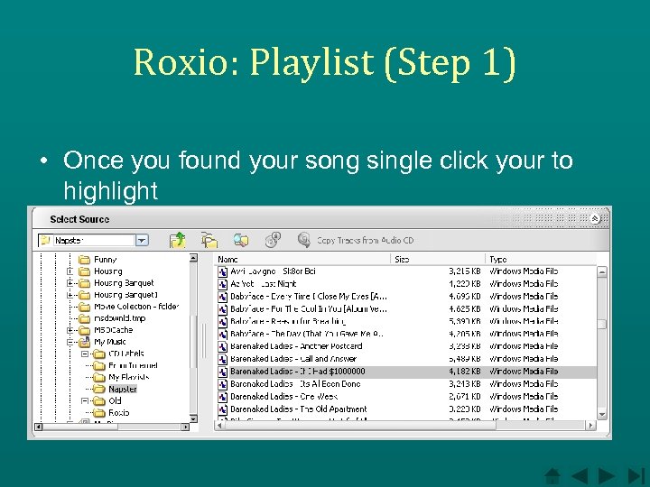Expand the Housing Banquet folder
The height and width of the screenshot is (487, 650).
pyautogui.click(x=70, y=283)
